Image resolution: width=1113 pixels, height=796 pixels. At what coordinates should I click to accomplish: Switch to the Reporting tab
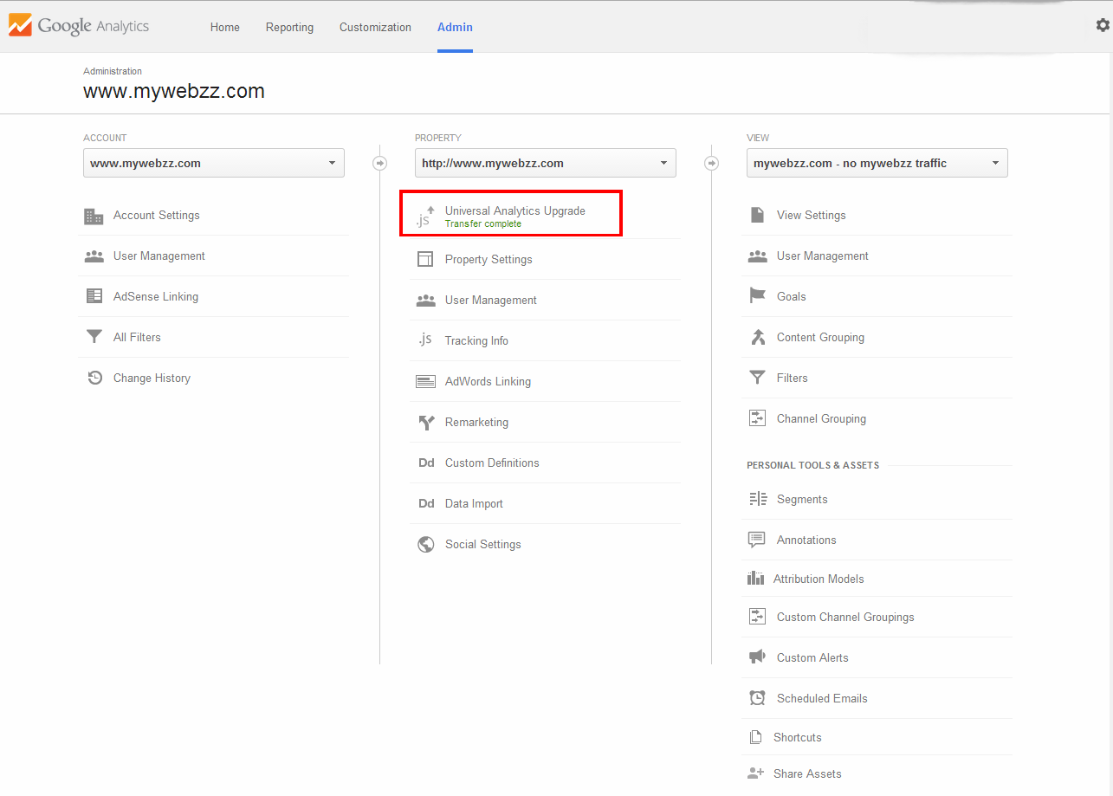pos(289,27)
